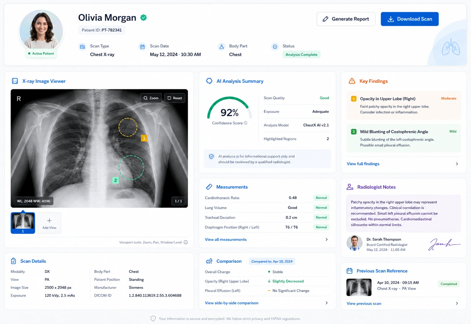Click the Download Scan button
Image resolution: width=471 pixels, height=324 pixels.
(410, 19)
